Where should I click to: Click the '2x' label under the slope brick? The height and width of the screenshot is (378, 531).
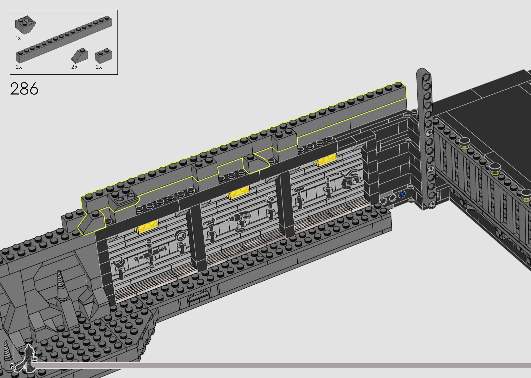pyautogui.click(x=74, y=67)
